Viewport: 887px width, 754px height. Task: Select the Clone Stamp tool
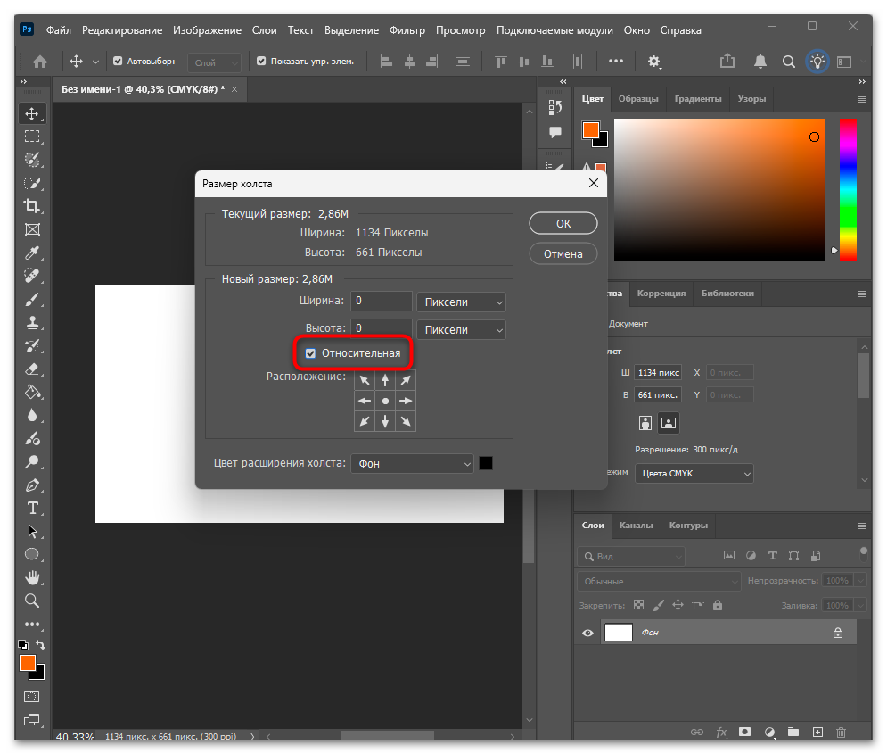point(32,323)
